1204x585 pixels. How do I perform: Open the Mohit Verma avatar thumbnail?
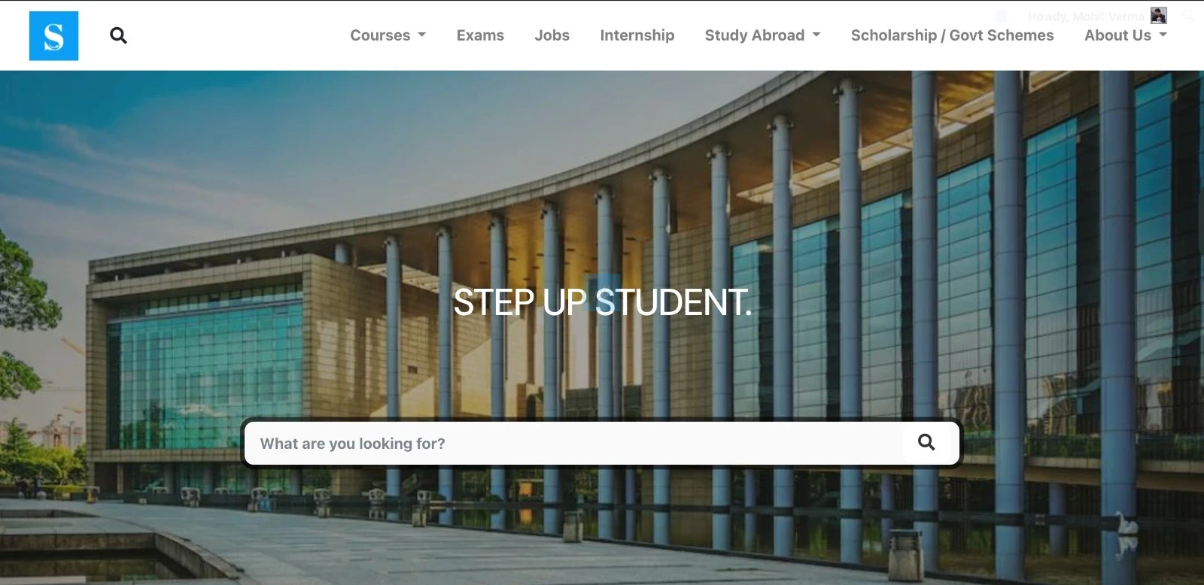click(1159, 16)
